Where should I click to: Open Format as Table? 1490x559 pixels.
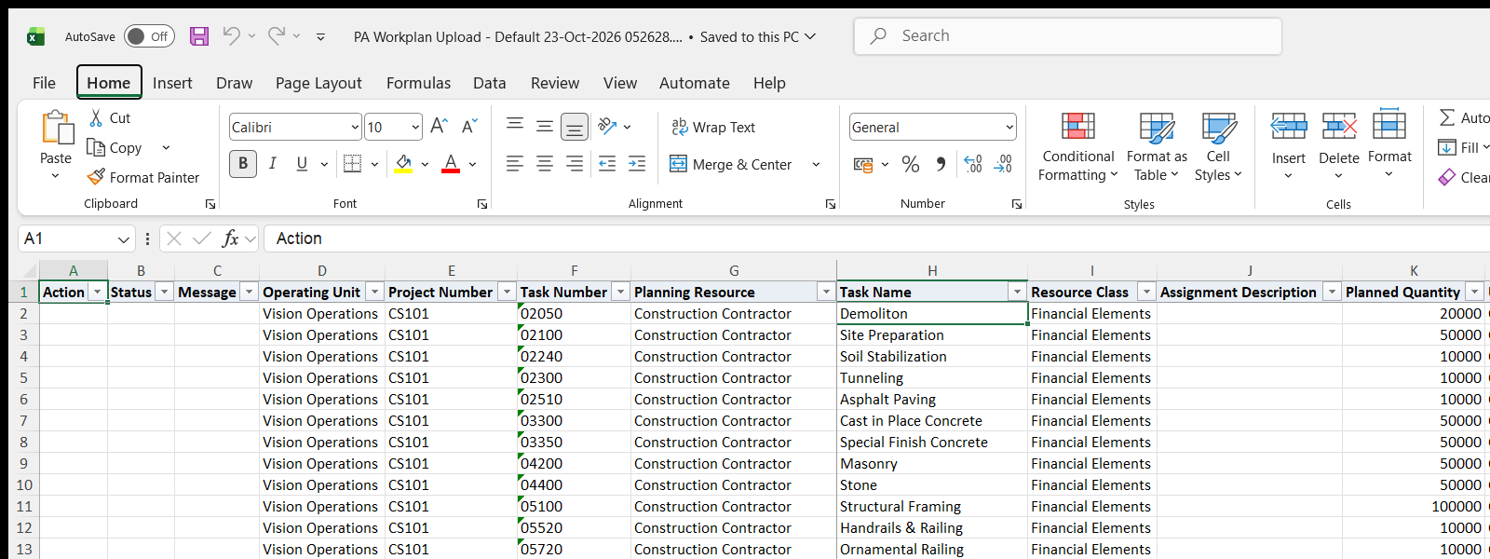tap(1157, 146)
